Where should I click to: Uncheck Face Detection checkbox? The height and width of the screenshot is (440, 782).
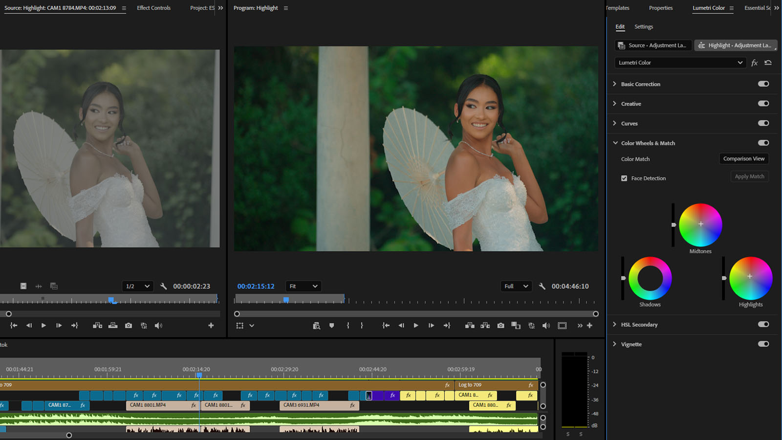coord(624,178)
